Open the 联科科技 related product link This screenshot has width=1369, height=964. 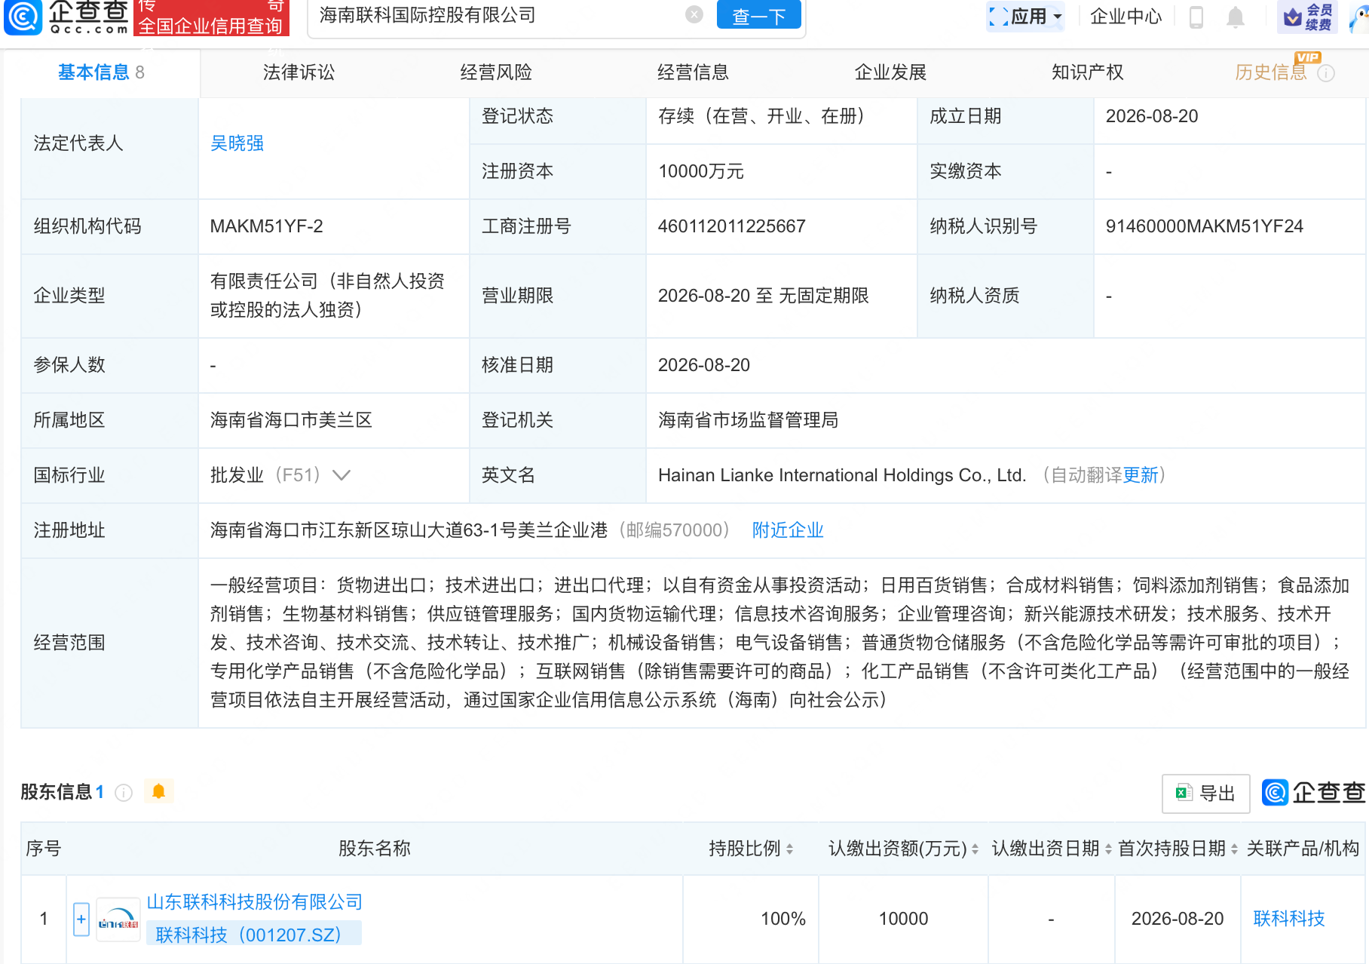(1289, 919)
